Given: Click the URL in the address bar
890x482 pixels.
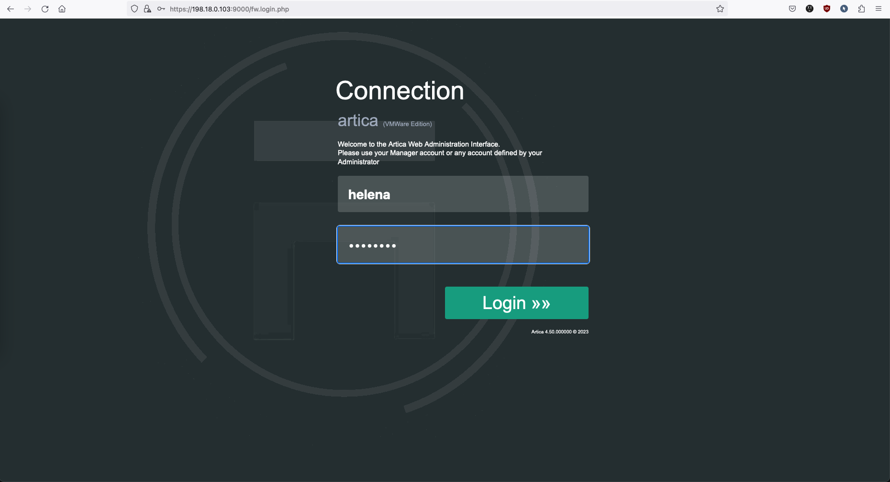Looking at the screenshot, I should [230, 9].
